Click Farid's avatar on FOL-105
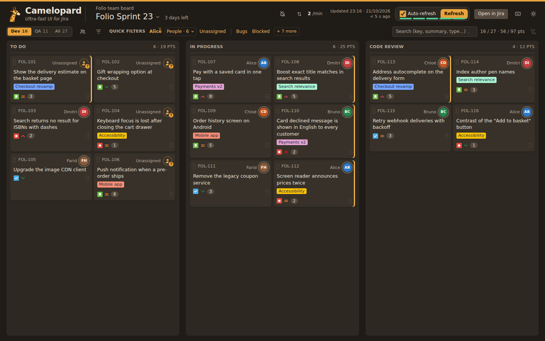 (84, 161)
